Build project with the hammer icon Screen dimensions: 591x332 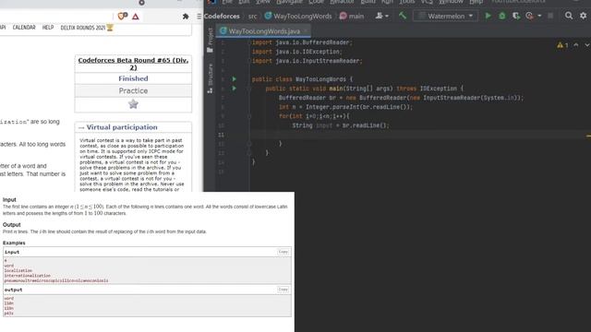pyautogui.click(x=403, y=16)
